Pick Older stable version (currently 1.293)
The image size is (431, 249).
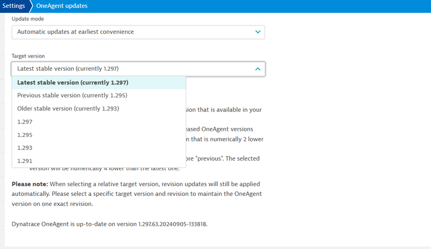click(68, 109)
